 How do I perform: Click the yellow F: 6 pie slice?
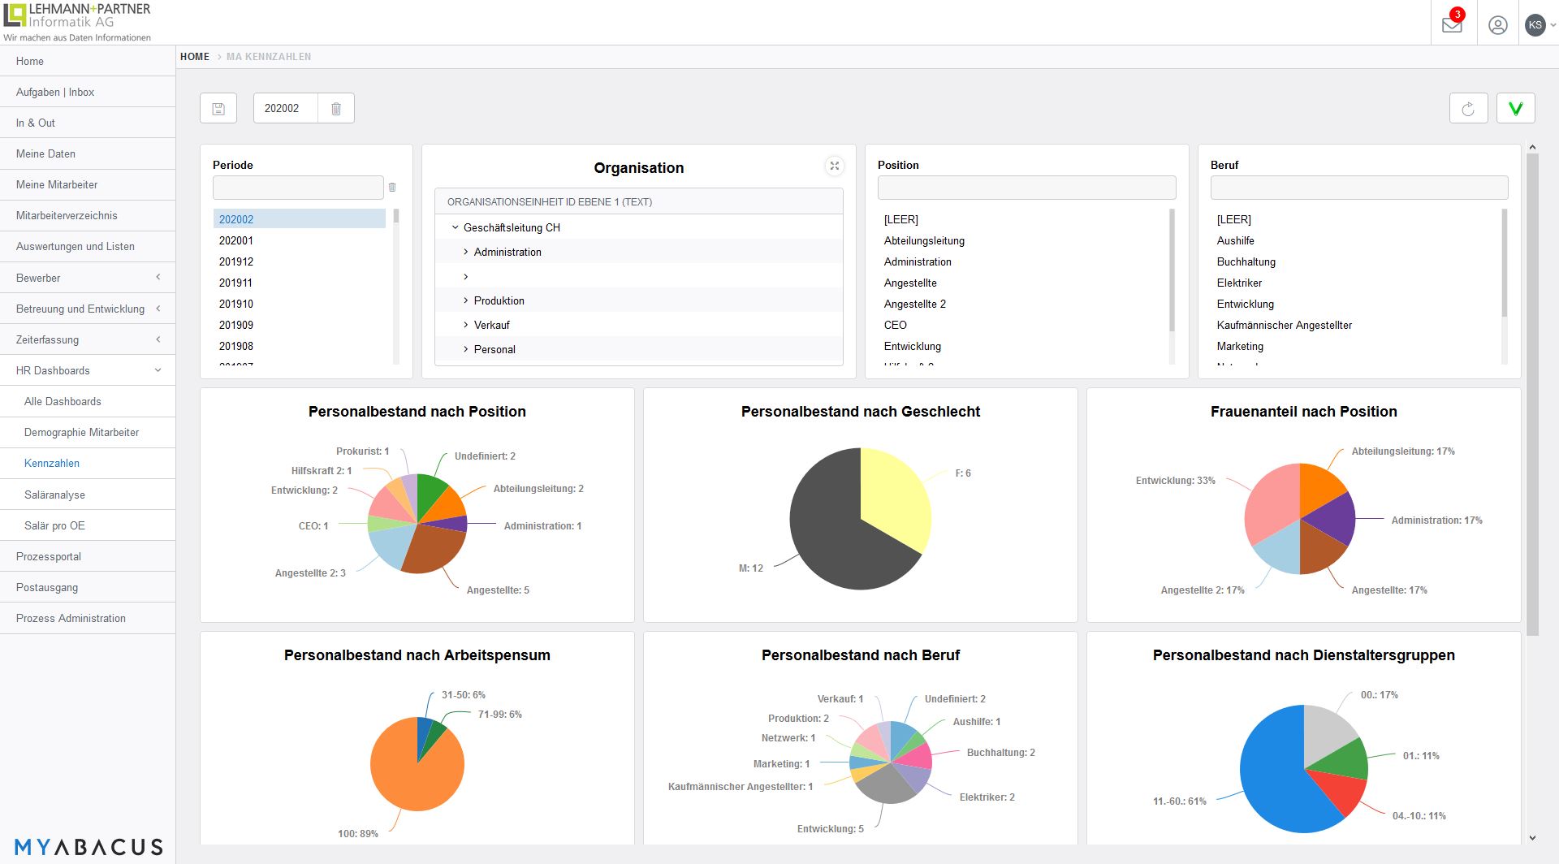point(893,499)
